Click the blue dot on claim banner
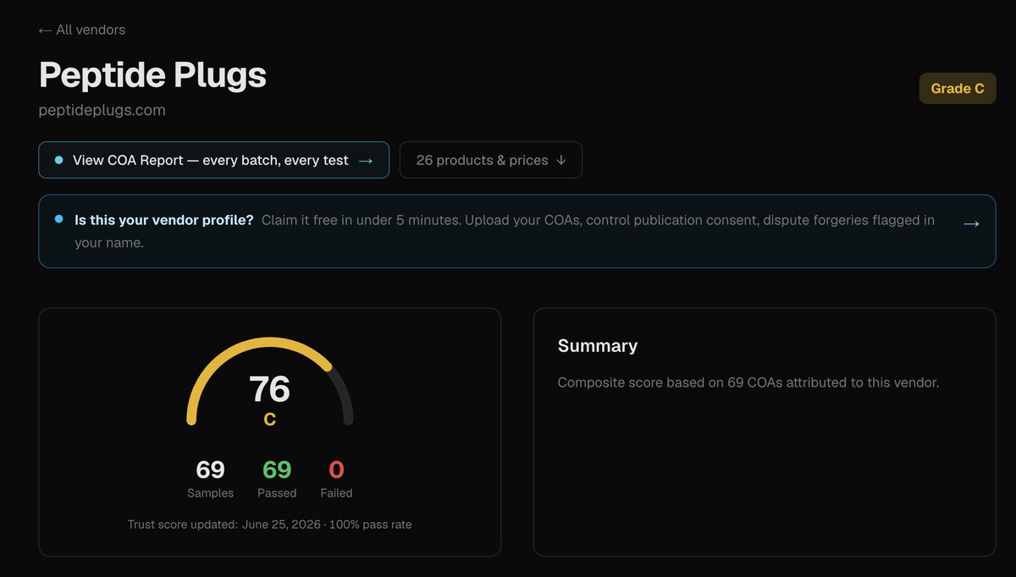Viewport: 1016px width, 577px height. (58, 219)
